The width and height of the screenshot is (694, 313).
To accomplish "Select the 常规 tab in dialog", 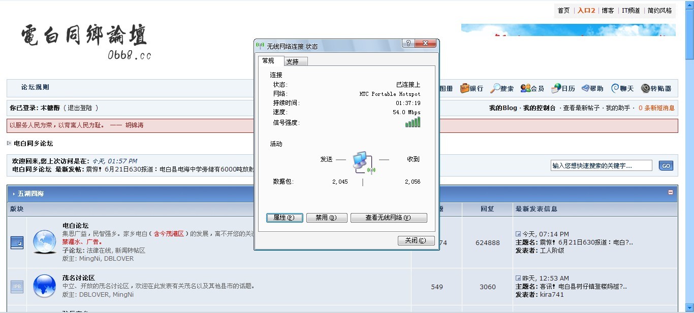I will pyautogui.click(x=268, y=61).
